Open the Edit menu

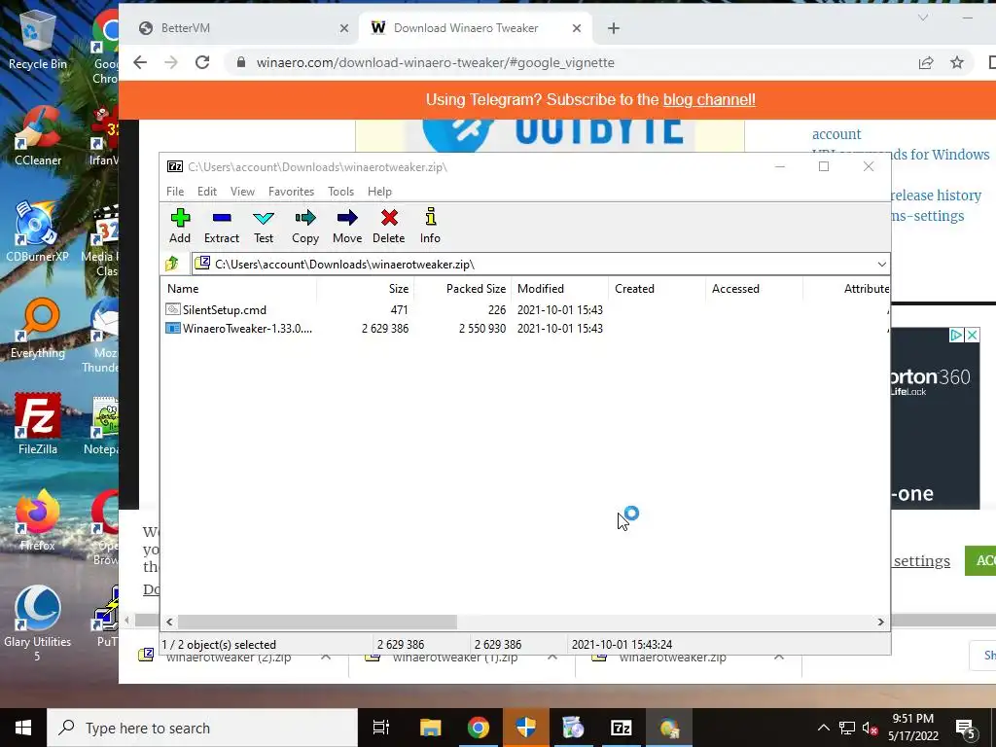tap(207, 192)
